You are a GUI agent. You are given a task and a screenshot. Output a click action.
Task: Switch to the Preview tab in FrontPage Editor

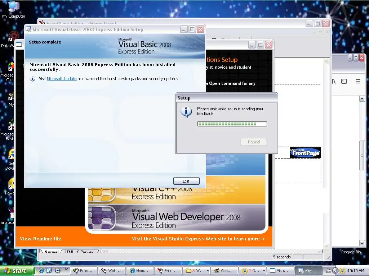(87, 251)
